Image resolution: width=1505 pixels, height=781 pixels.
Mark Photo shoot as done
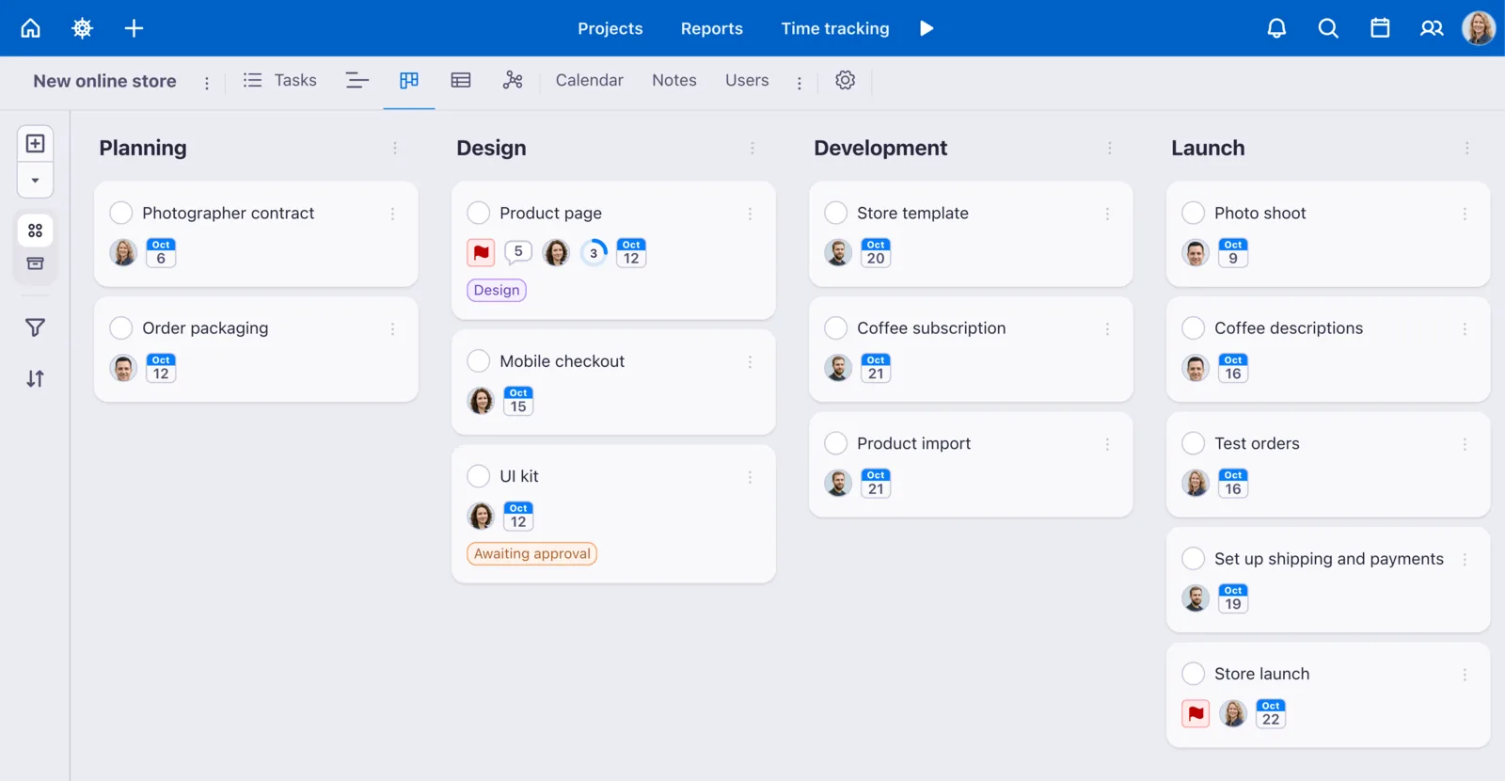[x=1194, y=213]
